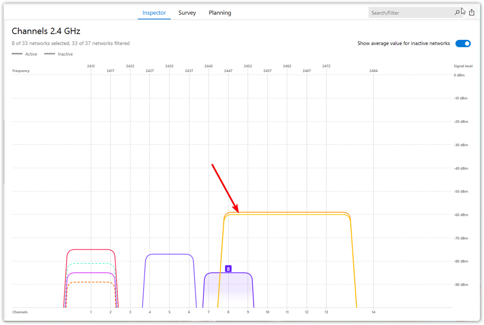
Task: Switch to the Survey tab
Action: click(x=187, y=12)
